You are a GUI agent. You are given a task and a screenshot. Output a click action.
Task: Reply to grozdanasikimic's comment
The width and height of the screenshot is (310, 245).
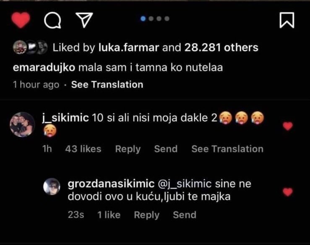click(x=146, y=215)
